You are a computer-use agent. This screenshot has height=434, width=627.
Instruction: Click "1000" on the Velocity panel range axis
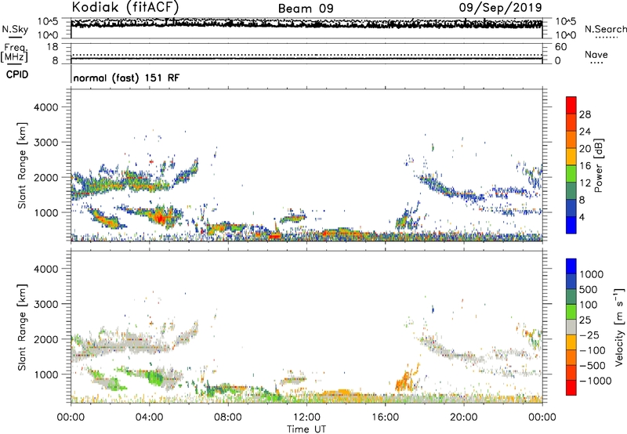tap(46, 374)
